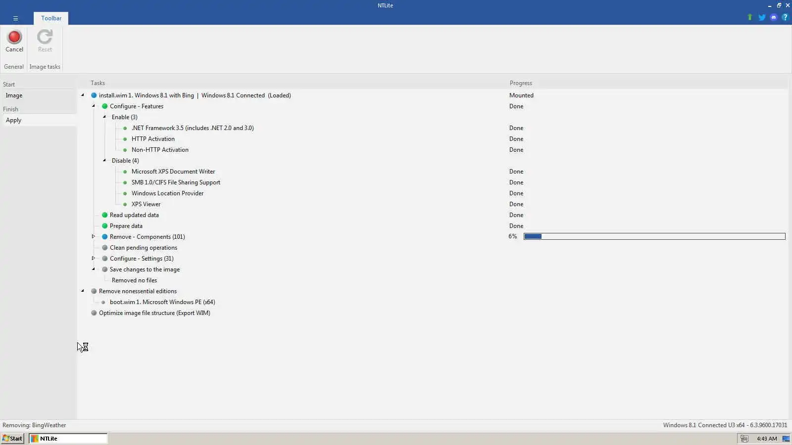Screen dimensions: 792x445
Task: Collapse the Remove nonessential editions node
Action: 83,291
